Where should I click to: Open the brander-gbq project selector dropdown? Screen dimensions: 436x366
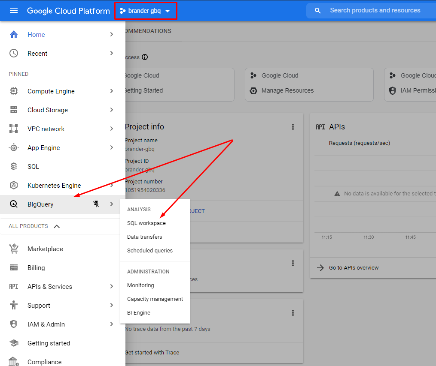click(146, 11)
